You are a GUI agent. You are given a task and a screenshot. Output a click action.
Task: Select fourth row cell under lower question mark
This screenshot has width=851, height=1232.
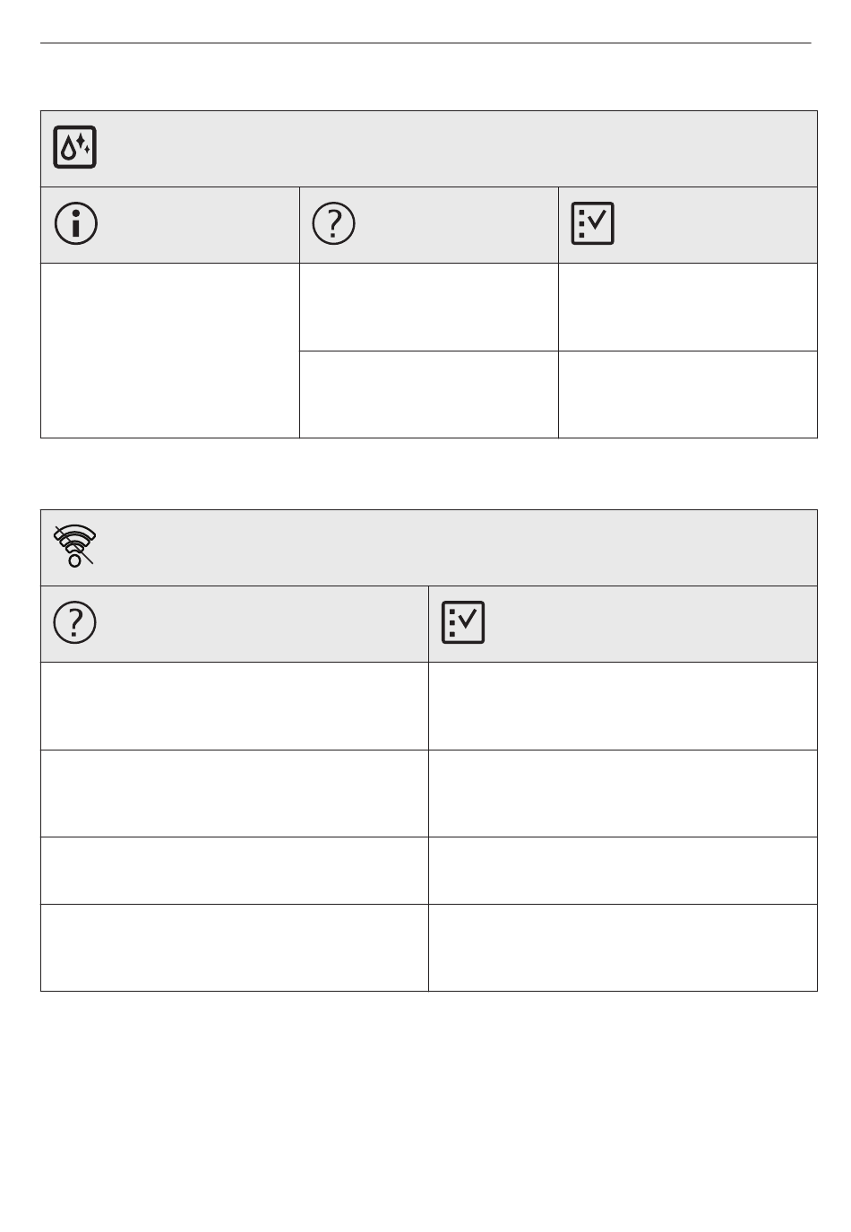[x=234, y=948]
